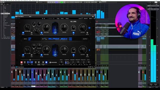Click the plugin power icon in toolbar
This screenshot has height=90, width=160.
click(16, 18)
